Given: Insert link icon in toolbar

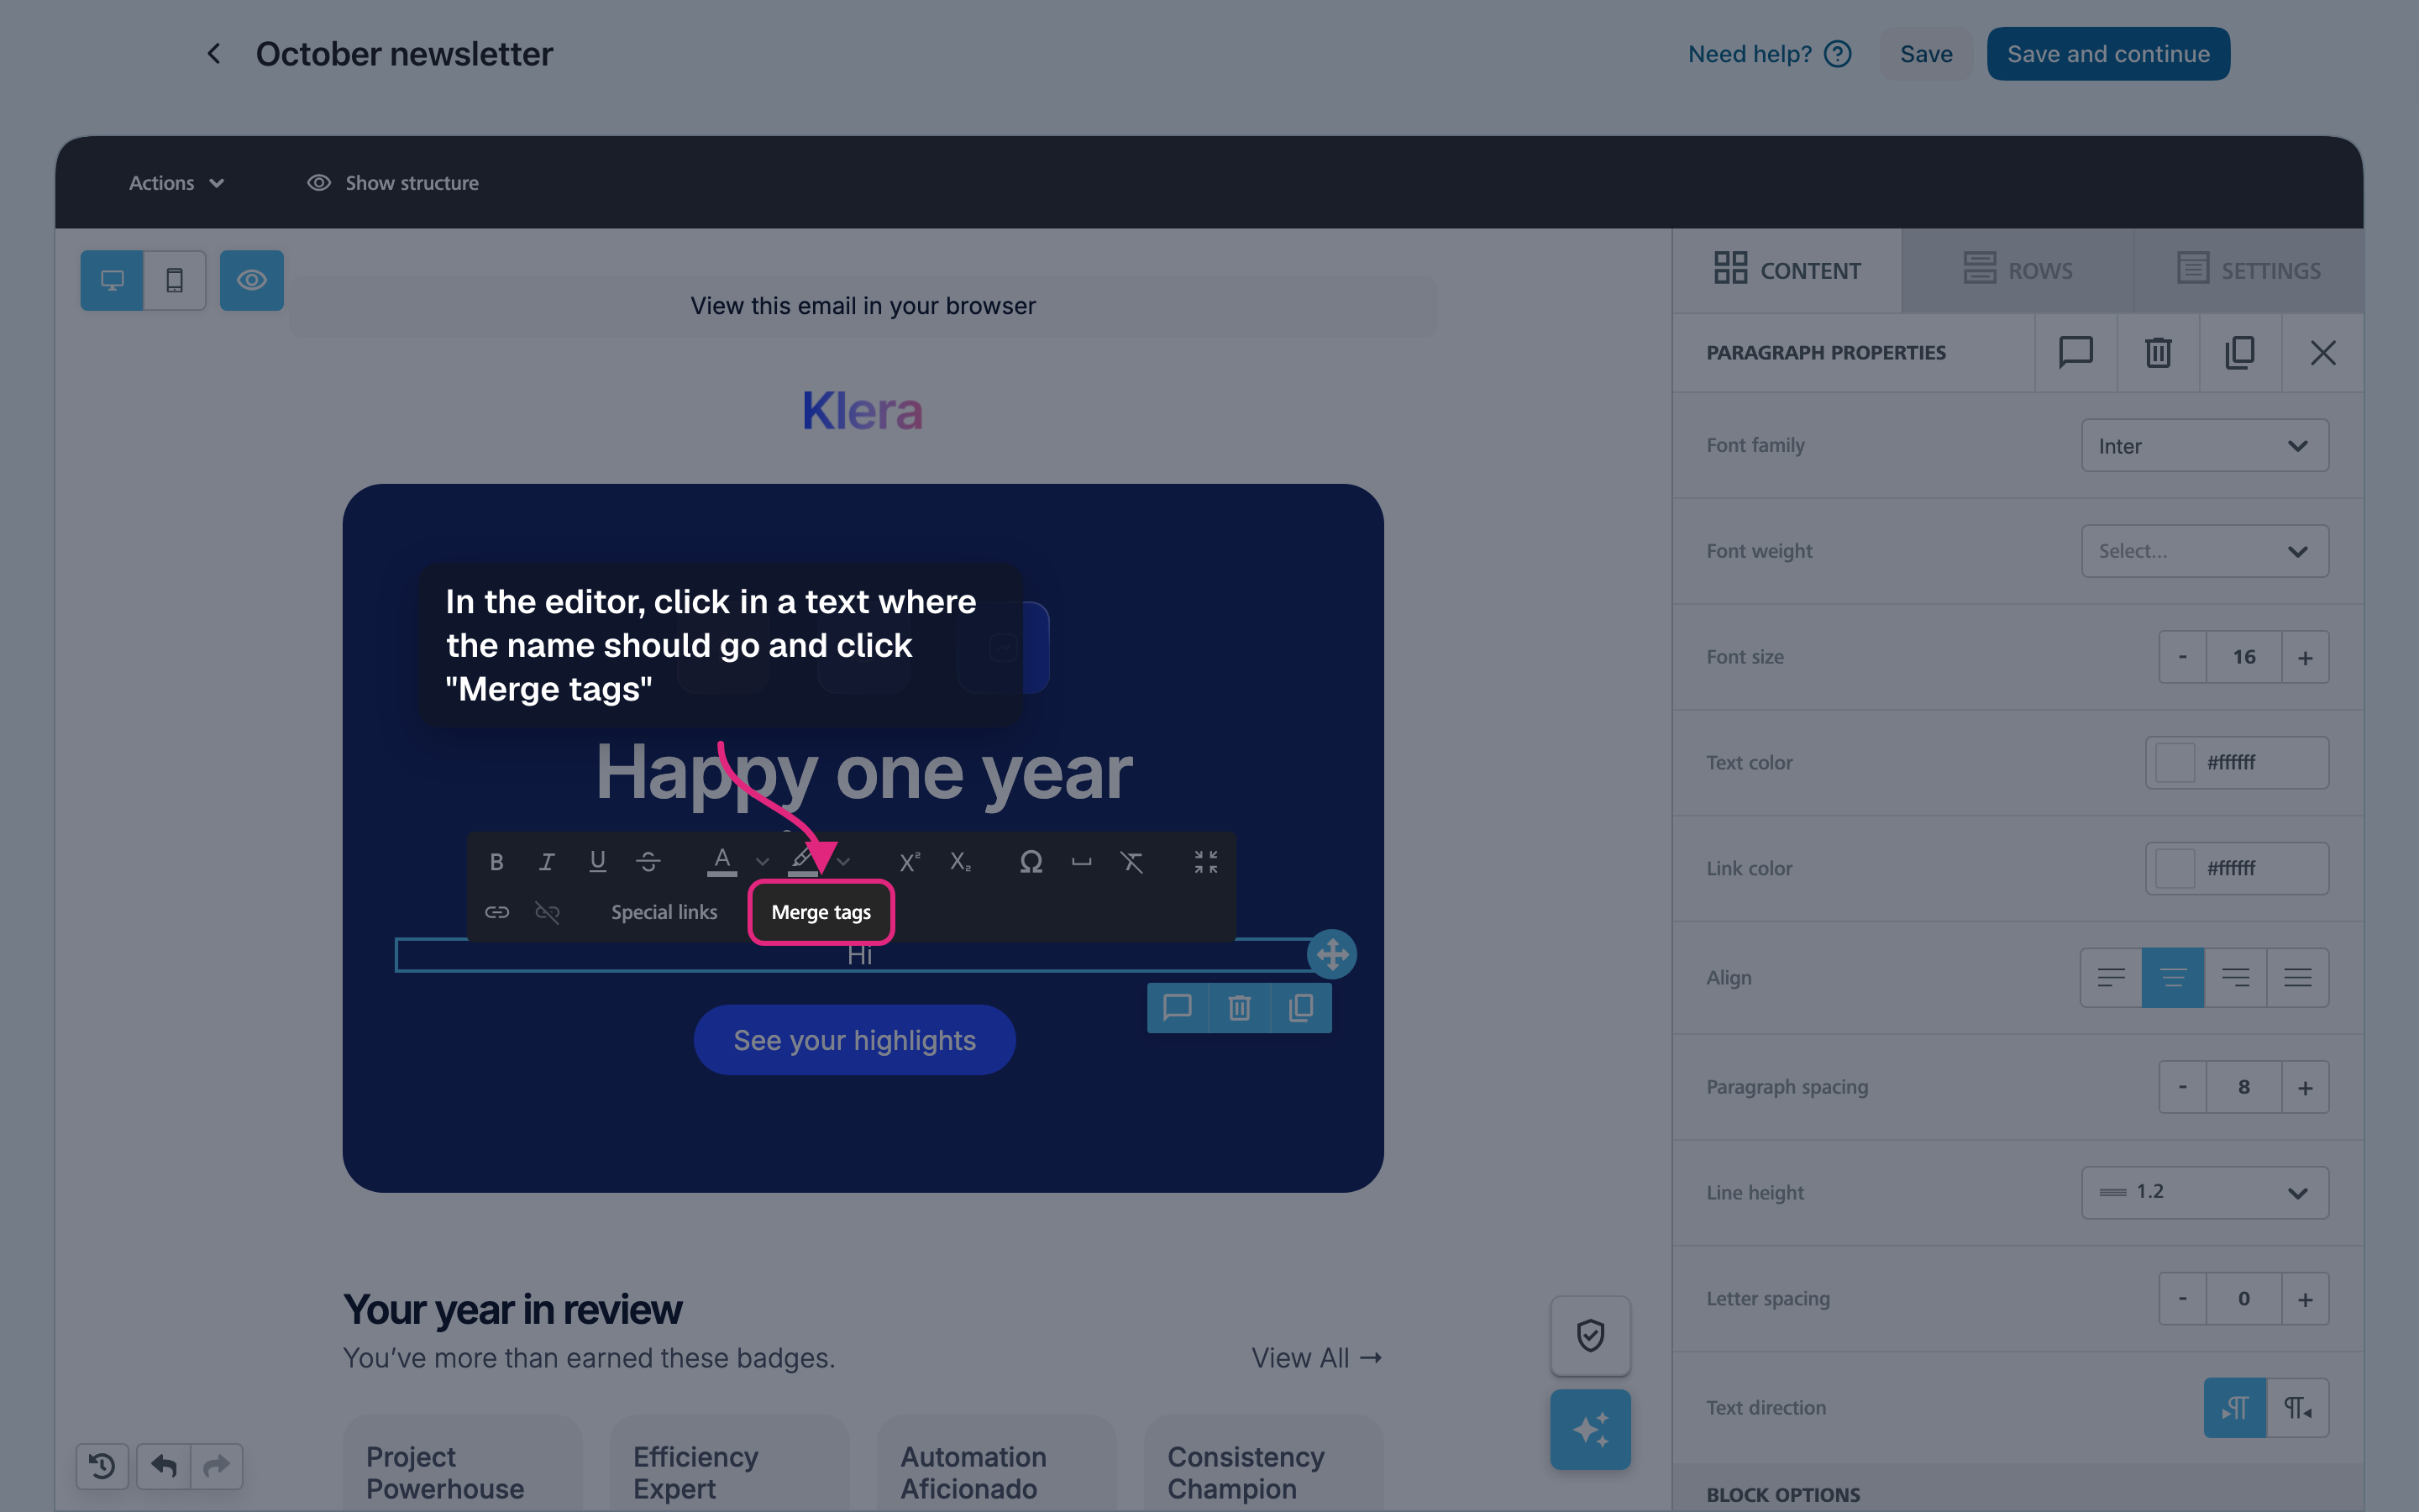Looking at the screenshot, I should 496,912.
